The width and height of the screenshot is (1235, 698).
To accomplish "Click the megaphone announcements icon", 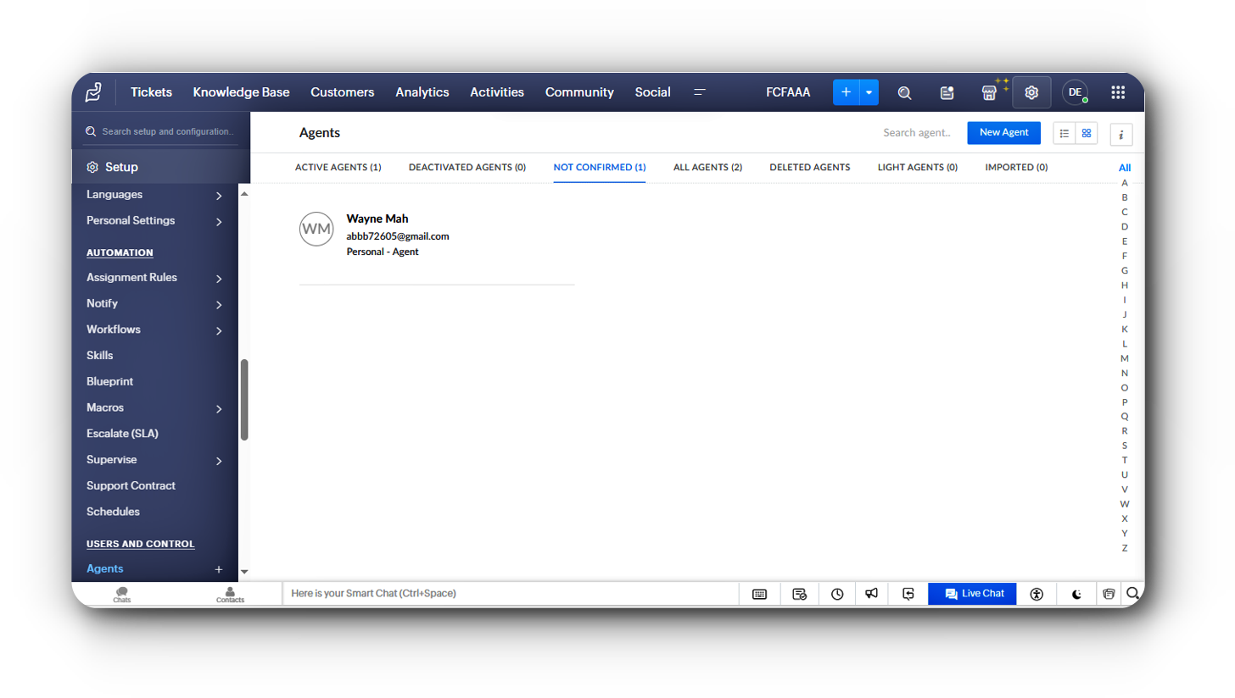I will coord(871,593).
